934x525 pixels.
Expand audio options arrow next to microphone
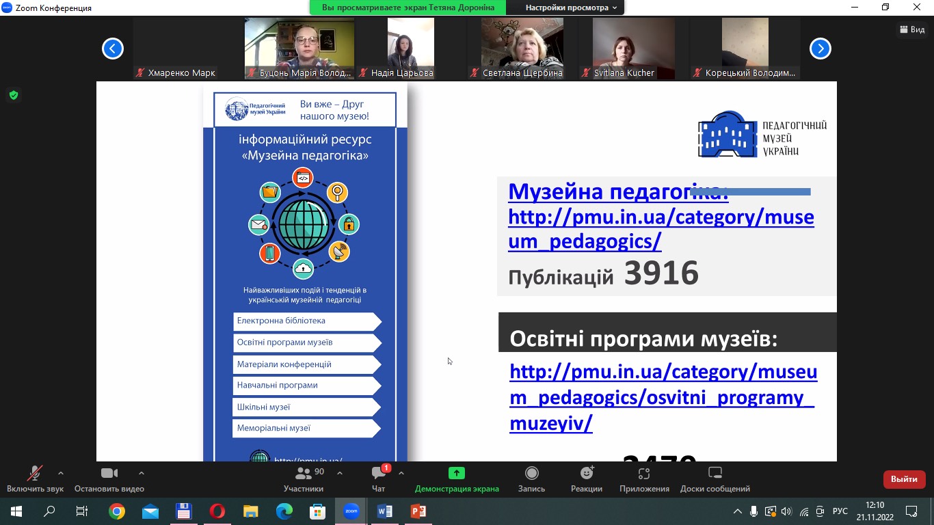click(x=61, y=473)
